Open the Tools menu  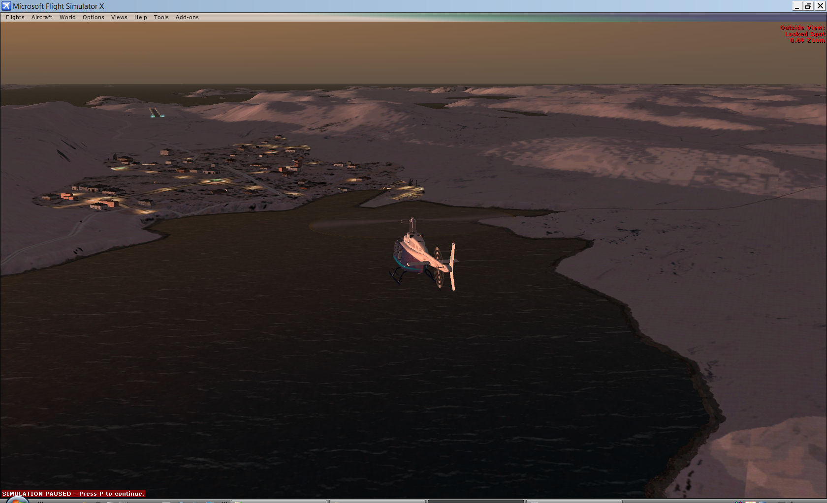(161, 17)
